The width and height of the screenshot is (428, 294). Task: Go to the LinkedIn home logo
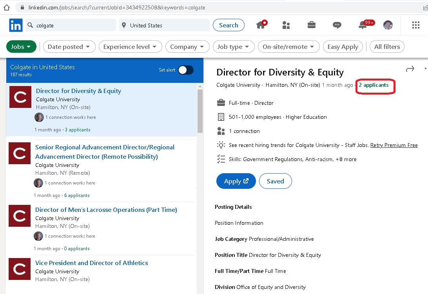pyautogui.click(x=16, y=25)
